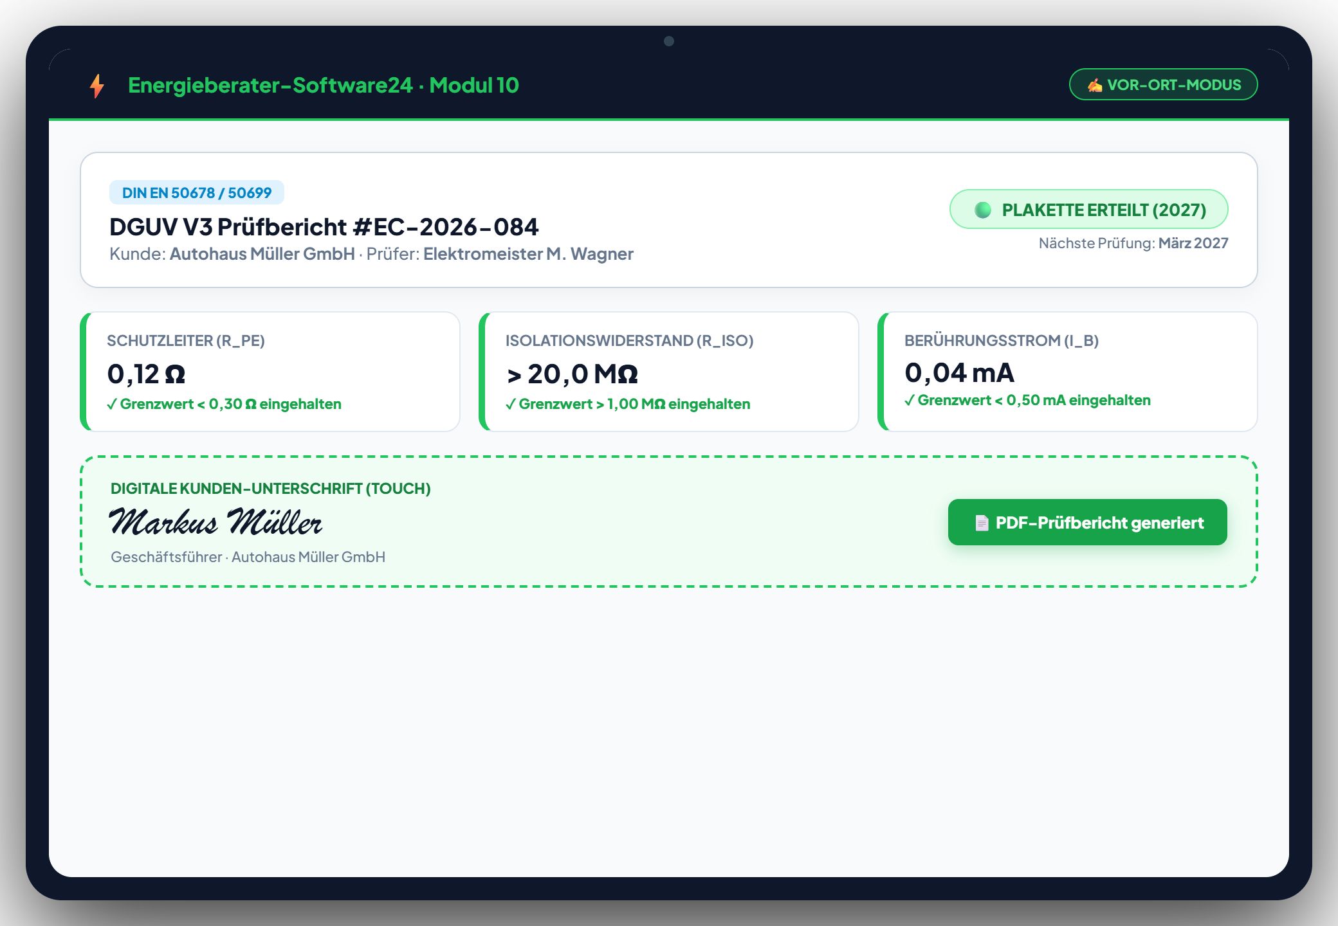The width and height of the screenshot is (1338, 926).
Task: Click Geschäftsführer · Autohaus Müller GmbH caption
Action: click(x=248, y=557)
